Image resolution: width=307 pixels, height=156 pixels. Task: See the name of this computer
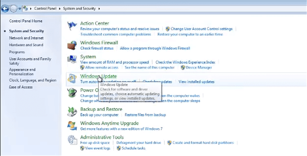150,67
